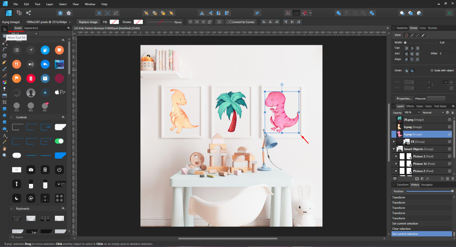This screenshot has height=247, width=456.
Task: Click the Layer Effects fx icon
Action: pyautogui.click(x=428, y=179)
